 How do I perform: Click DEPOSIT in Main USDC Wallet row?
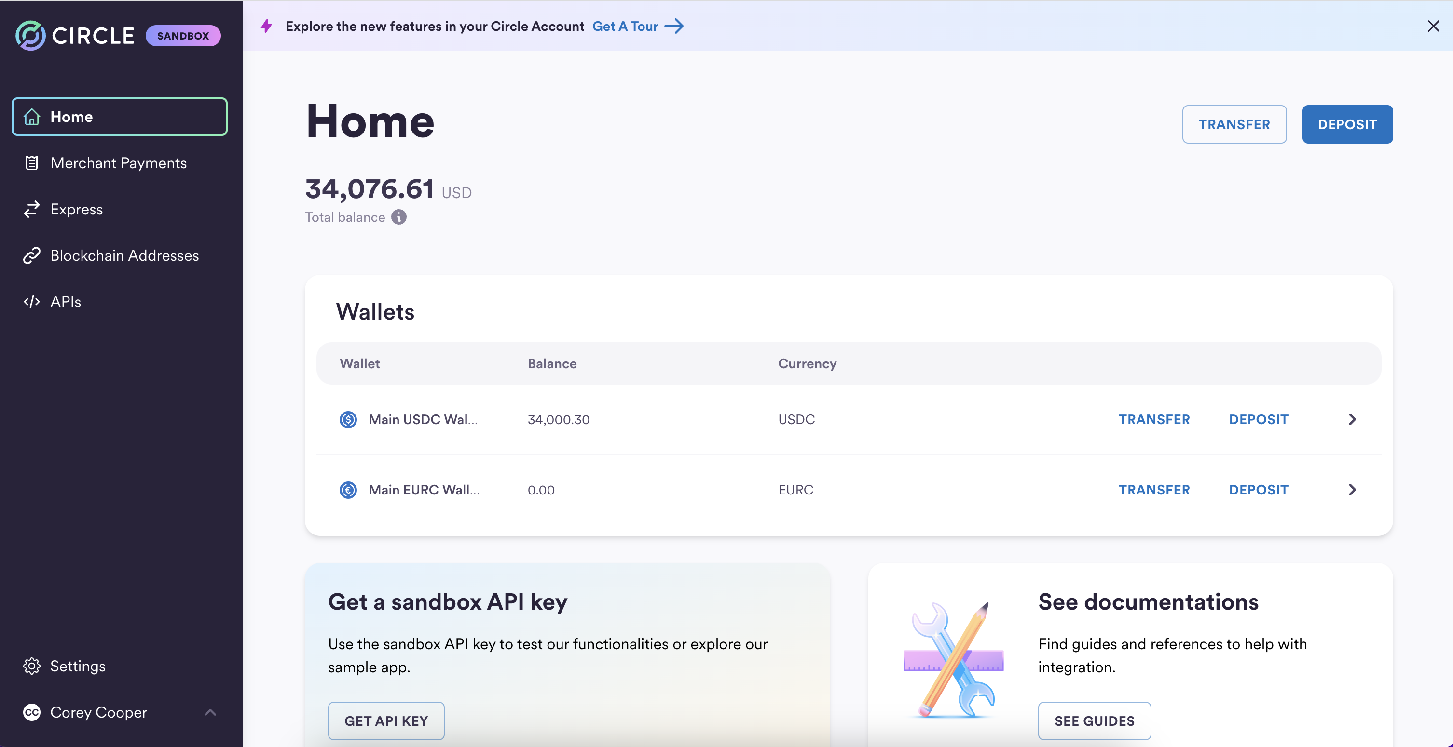coord(1259,419)
